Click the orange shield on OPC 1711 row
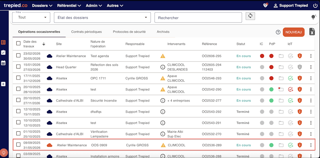Image resolution: width=320 pixels, height=158 pixels. coord(300,78)
